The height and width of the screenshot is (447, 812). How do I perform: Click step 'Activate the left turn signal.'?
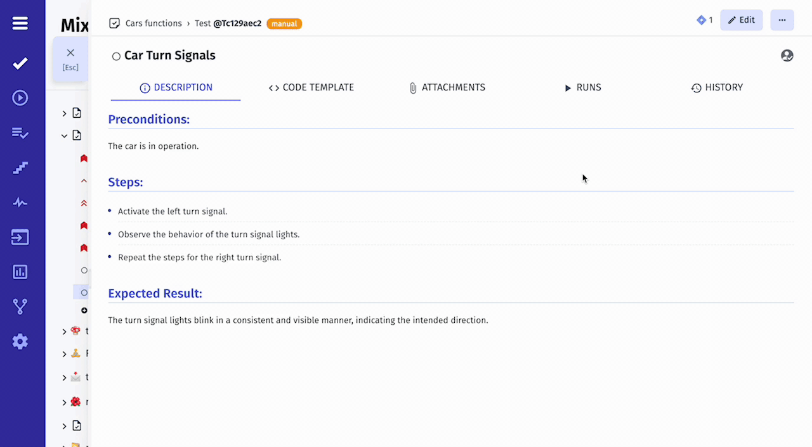[173, 211]
